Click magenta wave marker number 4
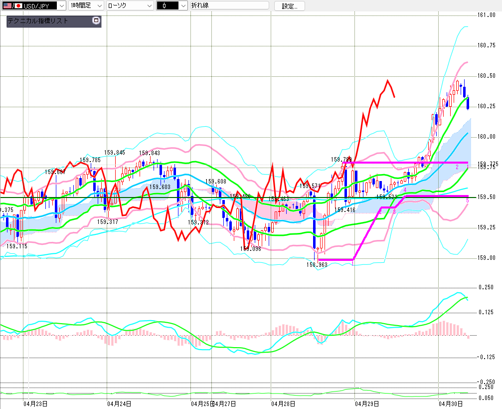502x409 pixels. (x=405, y=190)
